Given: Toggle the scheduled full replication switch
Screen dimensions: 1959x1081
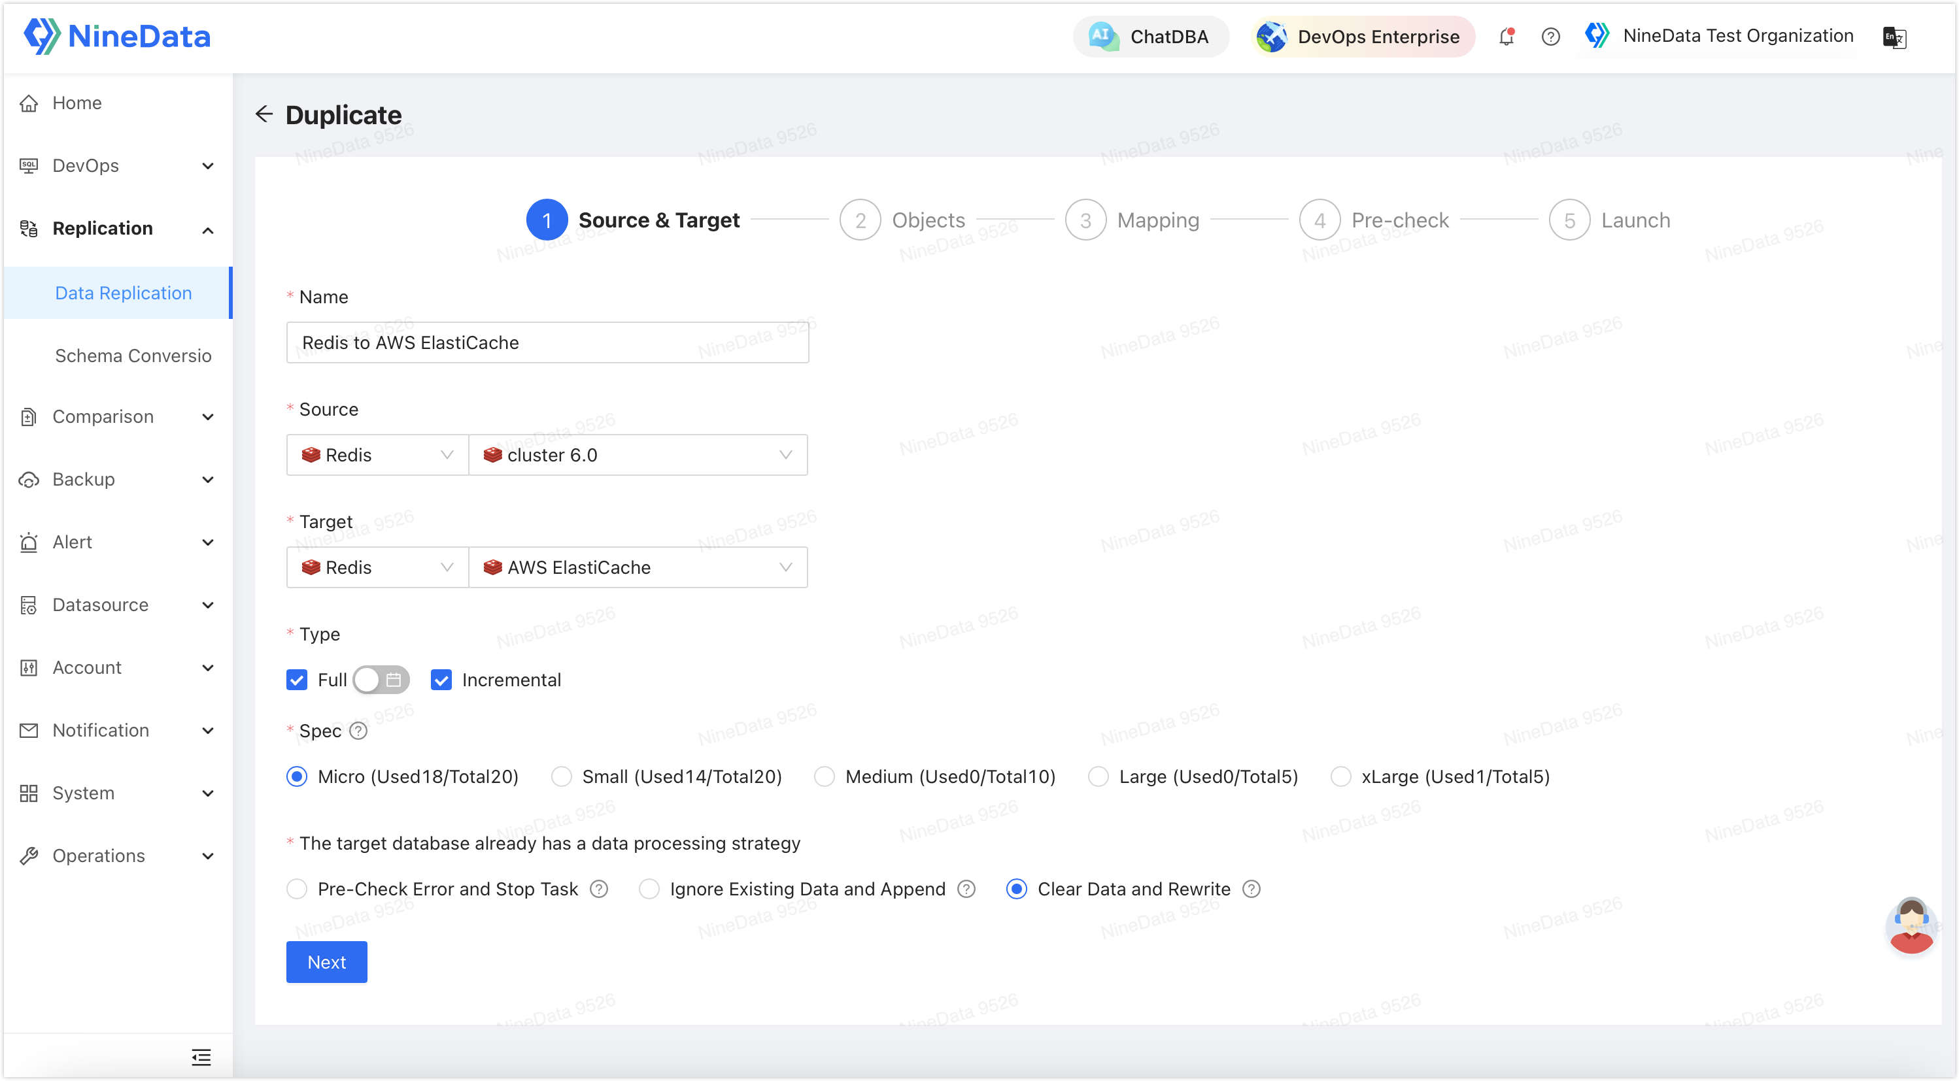Looking at the screenshot, I should tap(381, 680).
